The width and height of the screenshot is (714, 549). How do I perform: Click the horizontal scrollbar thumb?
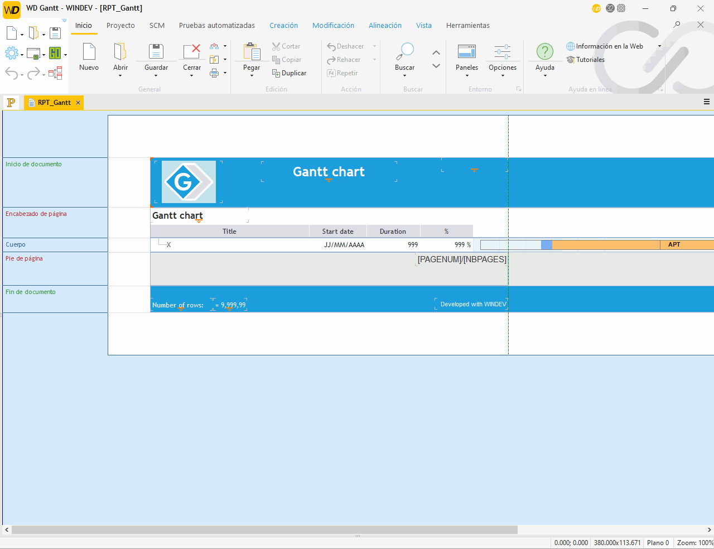(x=264, y=529)
